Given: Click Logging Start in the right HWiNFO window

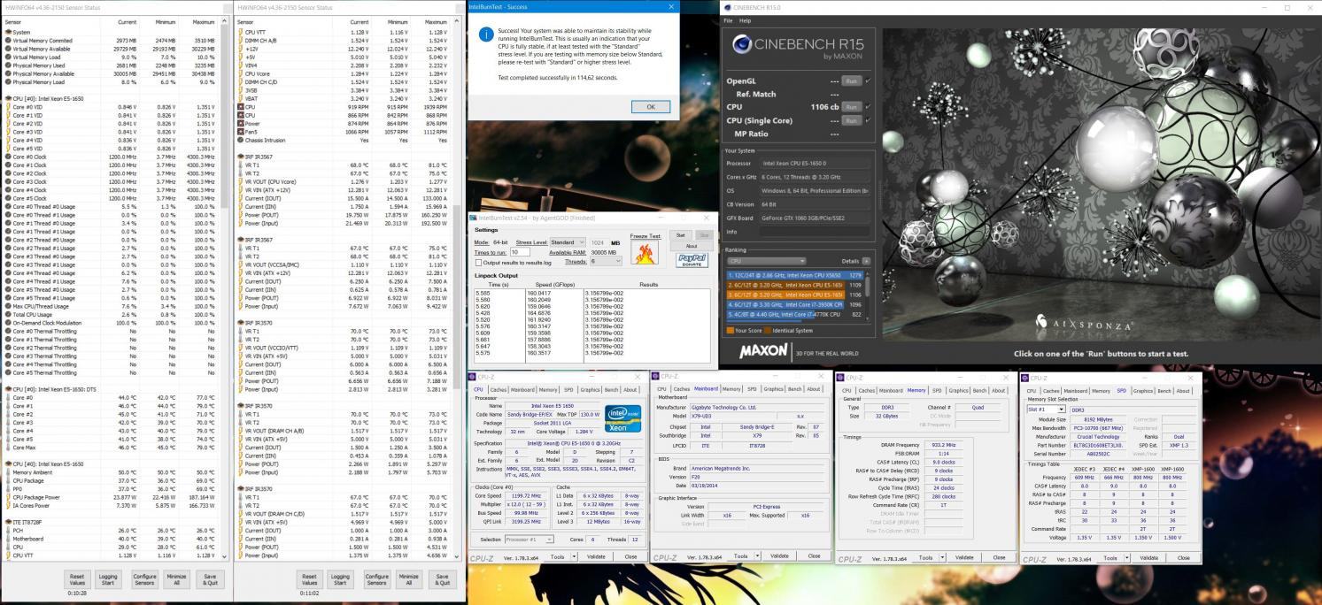Looking at the screenshot, I should tap(342, 579).
